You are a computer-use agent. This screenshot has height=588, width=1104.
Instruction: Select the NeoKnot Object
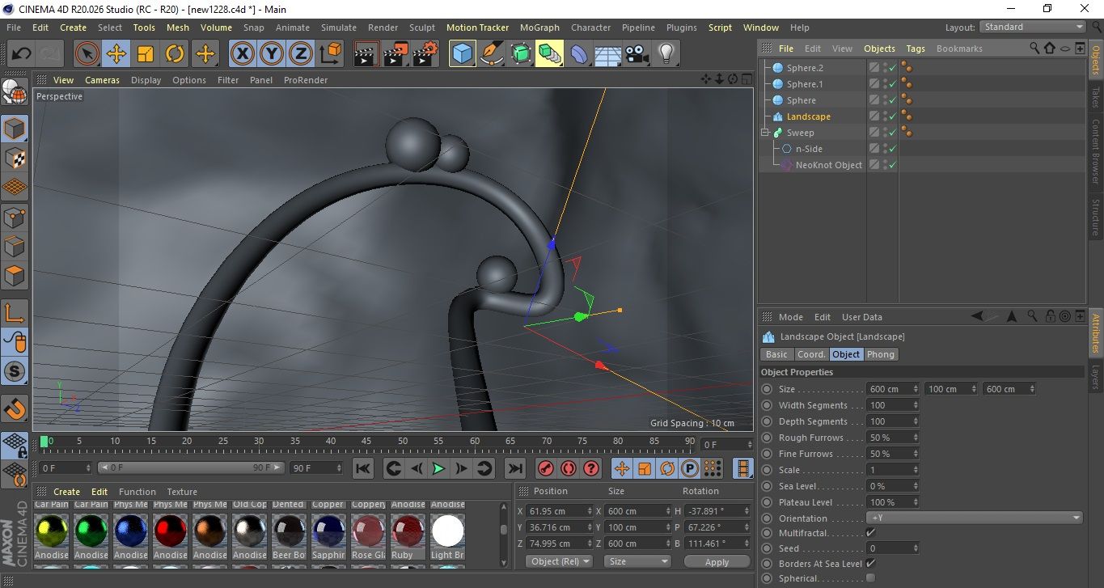(828, 165)
